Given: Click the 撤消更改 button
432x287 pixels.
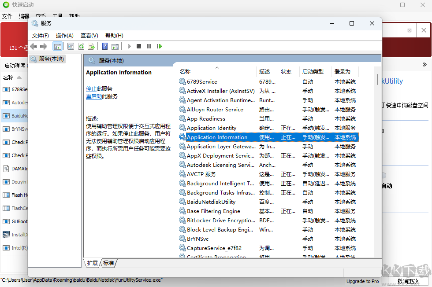Looking at the screenshot, I should point(408,281).
